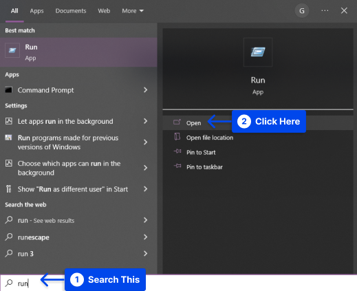Expand the 'Run programs made' chevron
Image resolution: width=357 pixels, height=291 pixels.
pos(145,142)
